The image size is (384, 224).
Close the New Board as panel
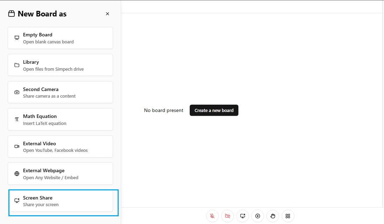107,14
